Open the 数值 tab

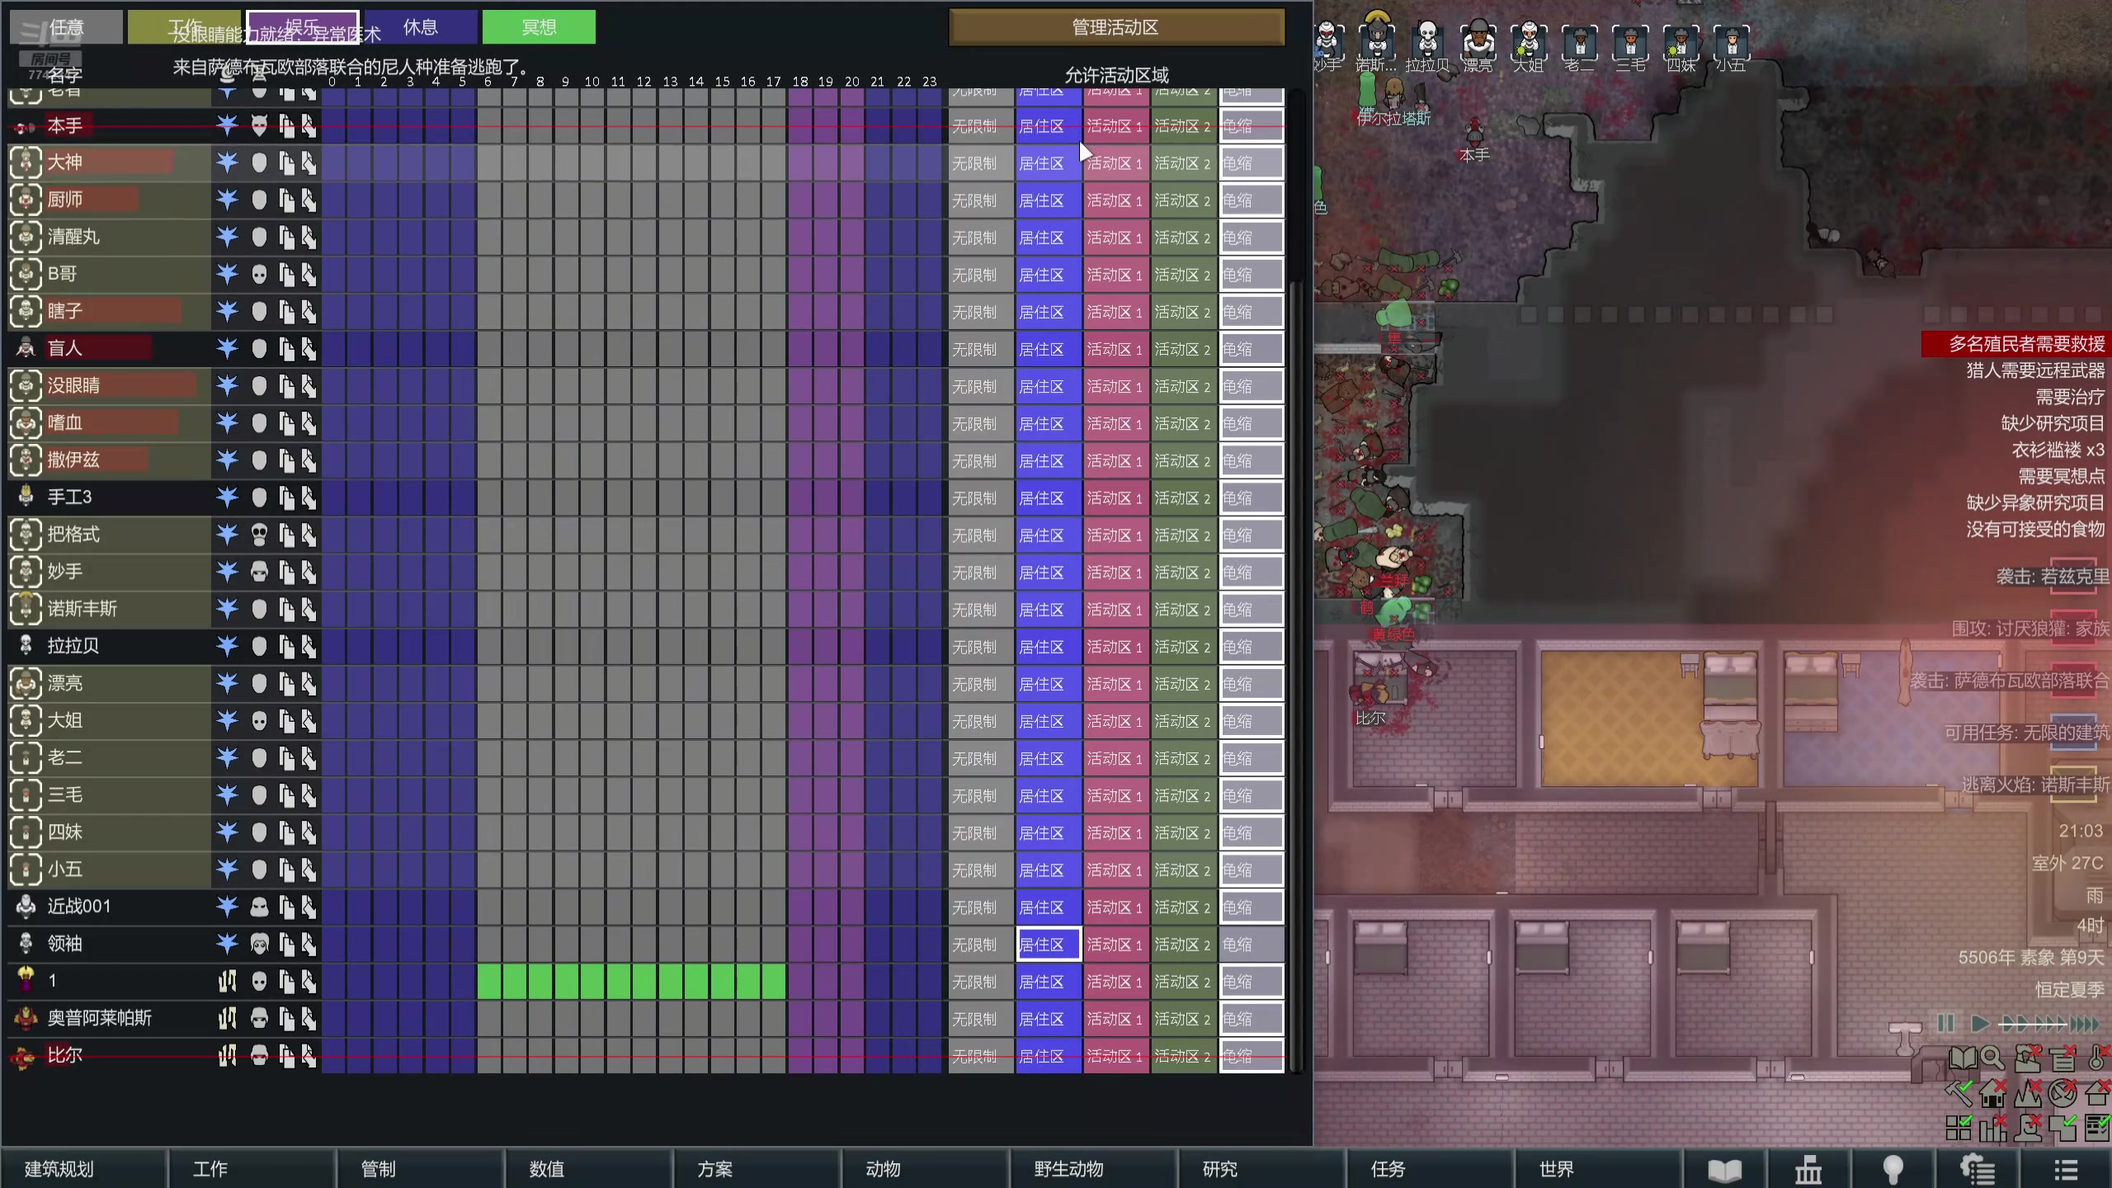coord(589,1169)
